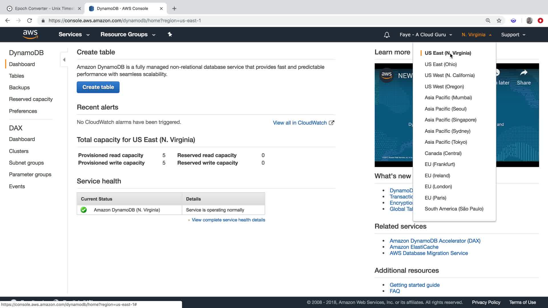Viewport: 548px width, 308px height.
Task: Go to Tables in DynamoDB sidebar
Action: click(17, 76)
